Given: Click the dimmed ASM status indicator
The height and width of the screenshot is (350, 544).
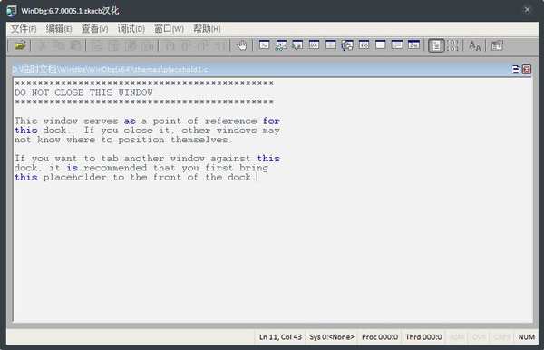Looking at the screenshot, I should (x=457, y=337).
